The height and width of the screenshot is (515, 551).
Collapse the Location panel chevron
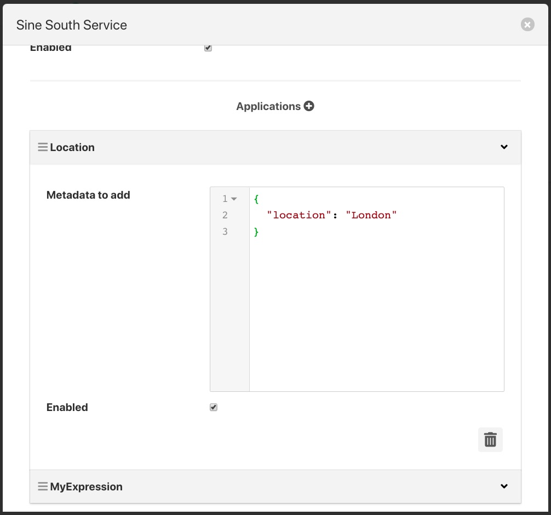click(x=504, y=147)
